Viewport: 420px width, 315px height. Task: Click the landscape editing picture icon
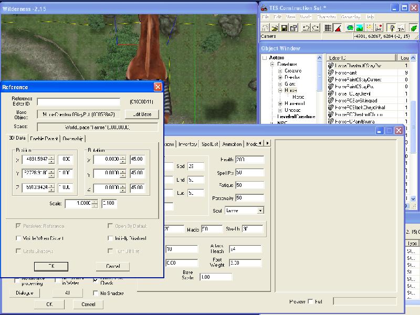pyautogui.click(x=360, y=28)
